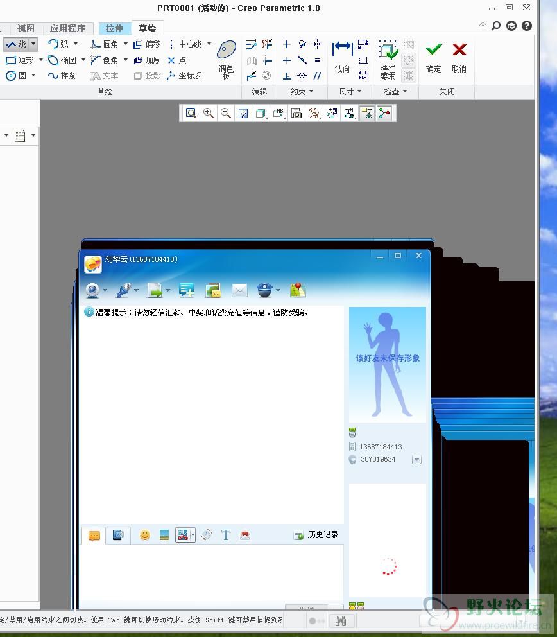The image size is (557, 637).
Task: Select the Point (点) tool
Action: (177, 60)
